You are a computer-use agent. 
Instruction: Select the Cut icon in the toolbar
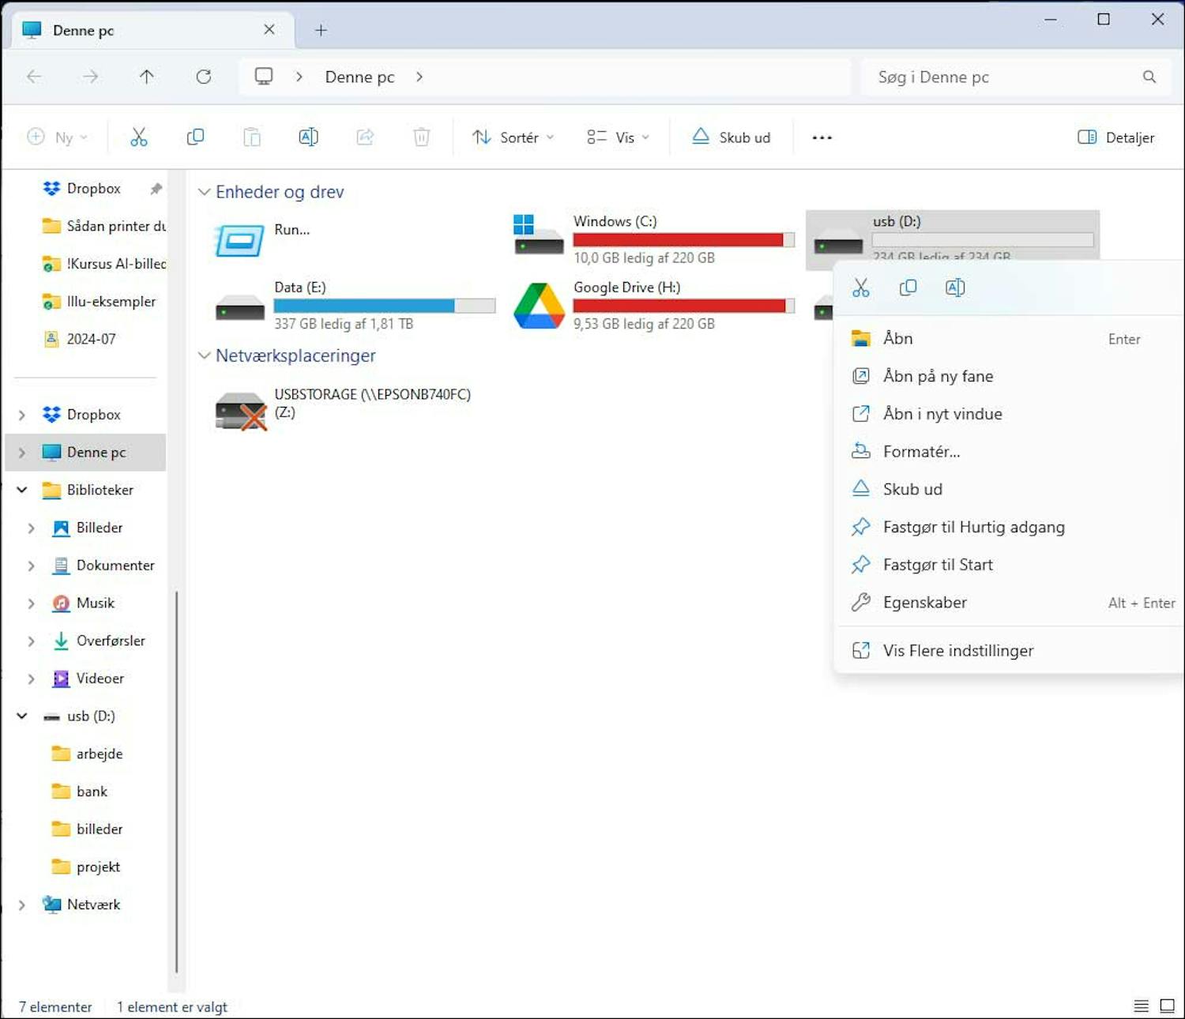(139, 137)
